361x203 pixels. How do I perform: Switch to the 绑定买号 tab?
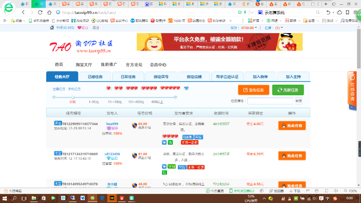[161, 76]
